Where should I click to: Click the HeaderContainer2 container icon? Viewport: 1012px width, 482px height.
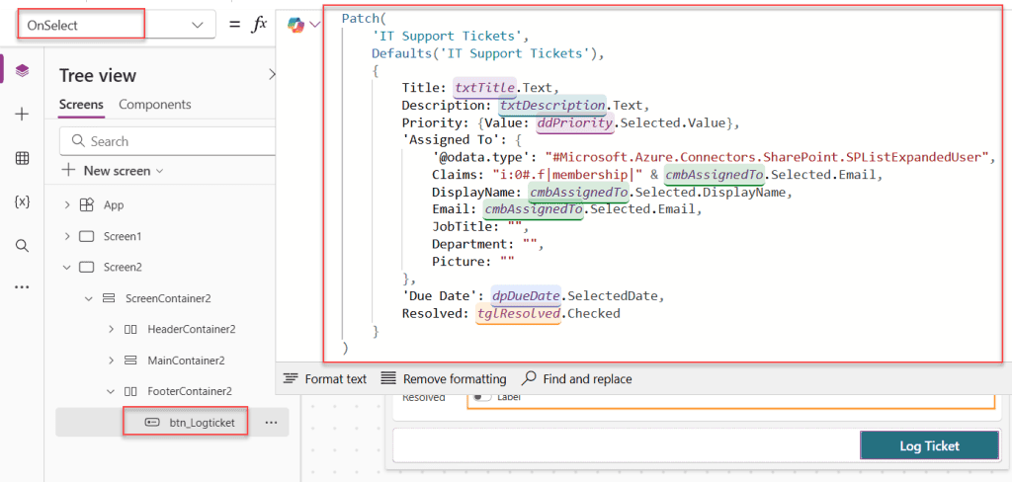tap(129, 329)
